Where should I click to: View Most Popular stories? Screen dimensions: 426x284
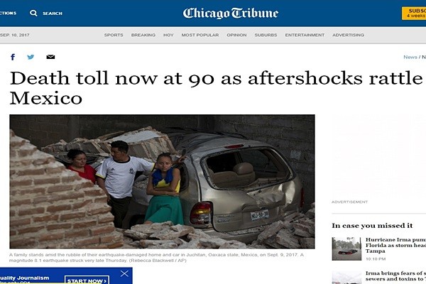point(200,35)
